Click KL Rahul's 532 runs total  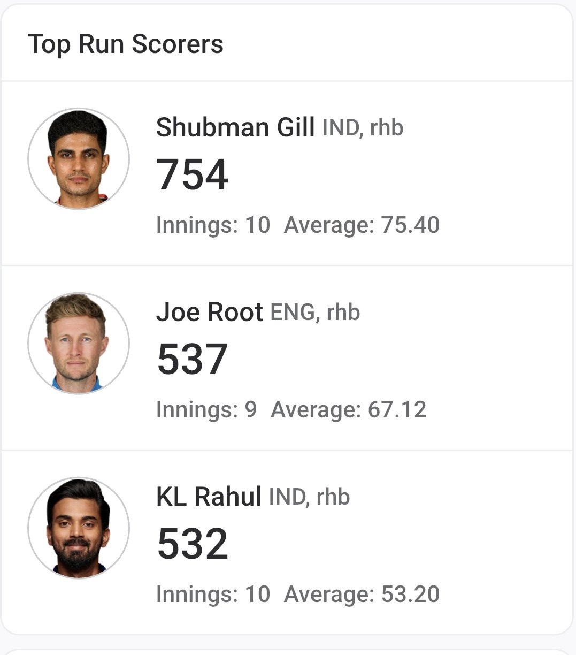point(193,544)
